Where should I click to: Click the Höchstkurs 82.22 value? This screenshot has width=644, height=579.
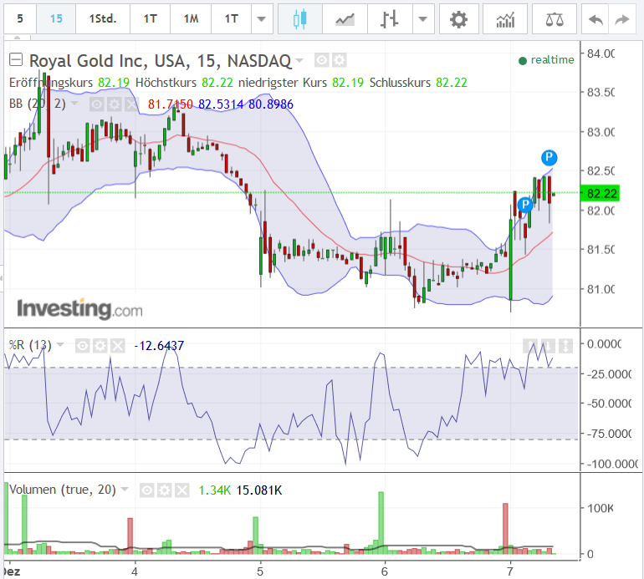(x=217, y=83)
